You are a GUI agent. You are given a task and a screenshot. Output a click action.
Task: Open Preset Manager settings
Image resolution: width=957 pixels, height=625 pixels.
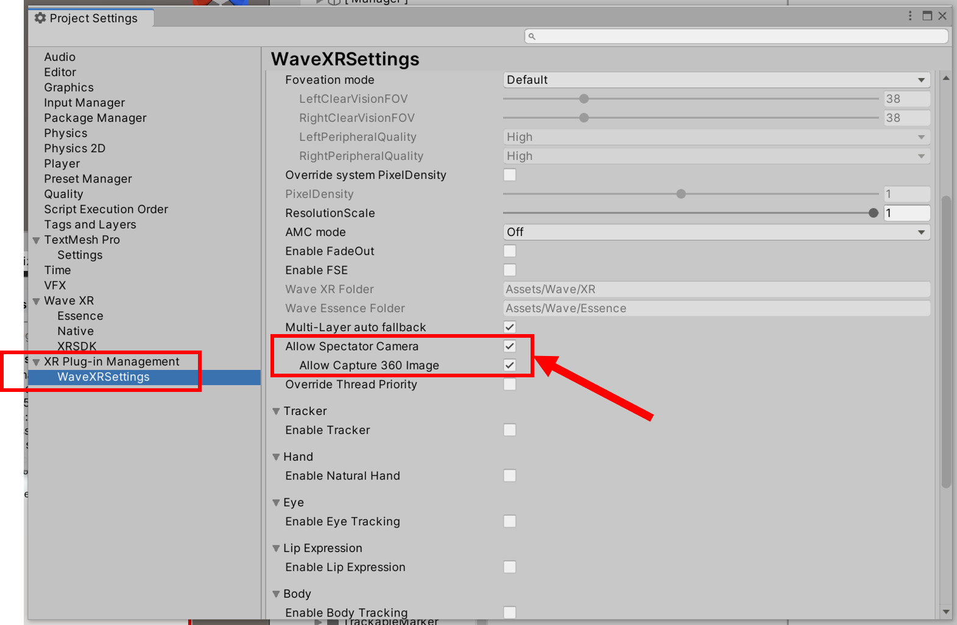(x=88, y=179)
